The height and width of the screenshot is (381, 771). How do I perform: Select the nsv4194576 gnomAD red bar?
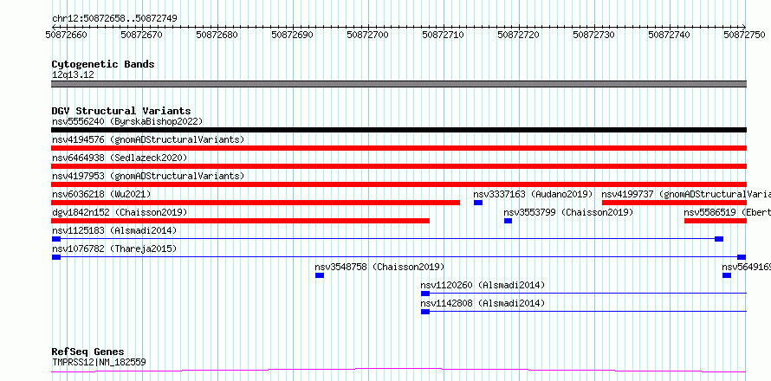398,148
